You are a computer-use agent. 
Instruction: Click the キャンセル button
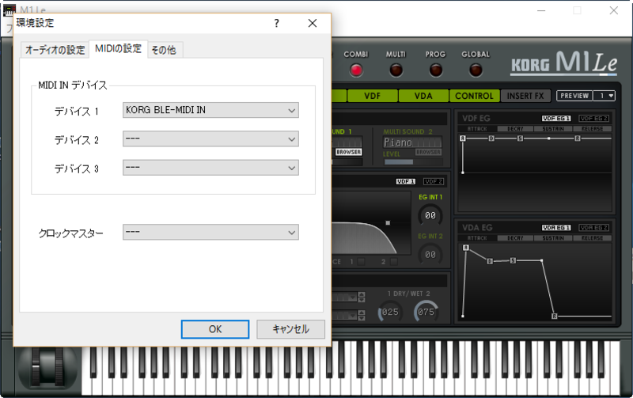tap(290, 329)
